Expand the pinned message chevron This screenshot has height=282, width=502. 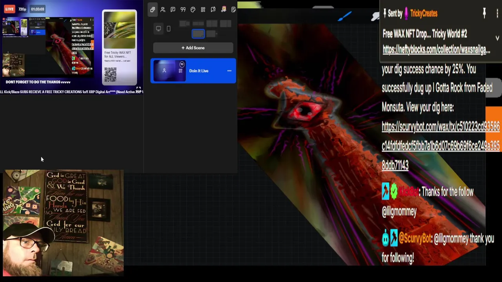click(x=497, y=38)
